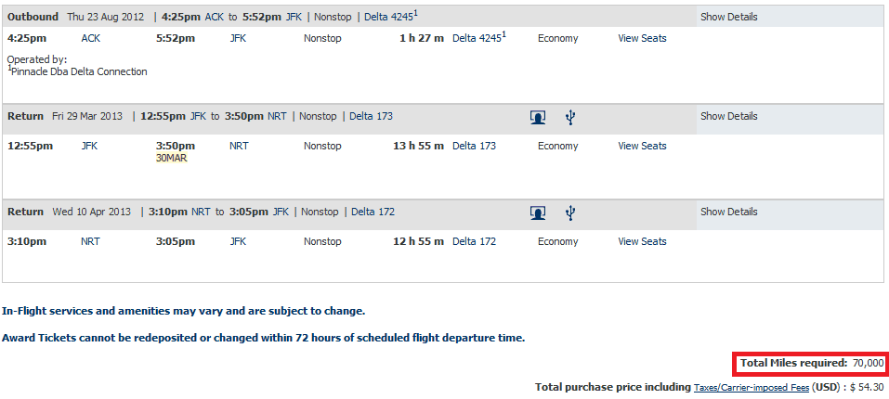The width and height of the screenshot is (889, 399).
Task: Expand Show Details for Delta 173 return
Action: pyautogui.click(x=728, y=116)
